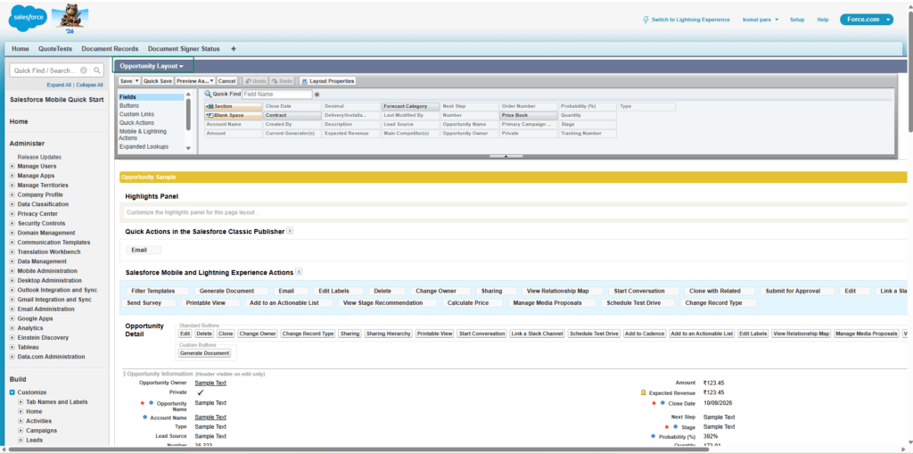
Task: Click the Undo button
Action: pos(255,81)
